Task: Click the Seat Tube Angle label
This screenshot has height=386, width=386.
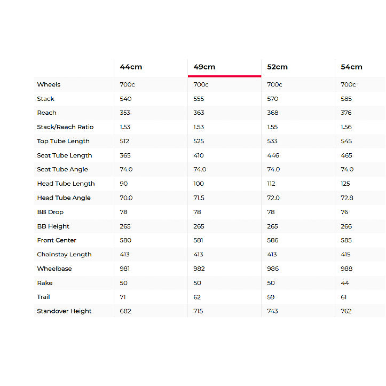Action: point(62,169)
